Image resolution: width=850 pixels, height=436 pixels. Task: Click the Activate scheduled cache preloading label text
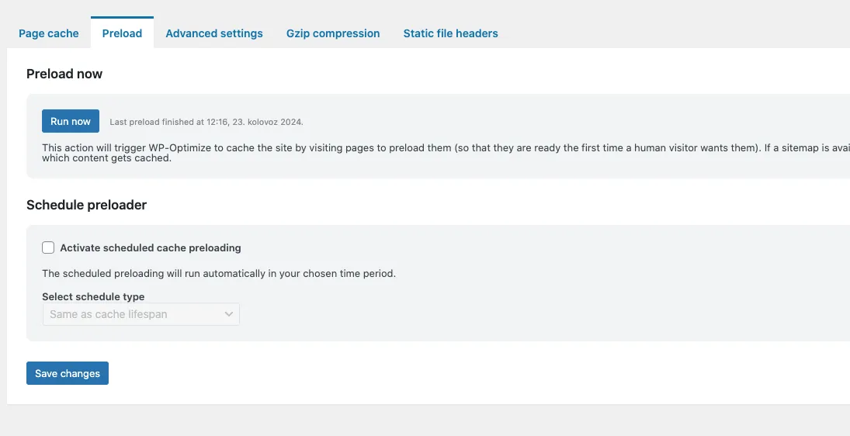pyautogui.click(x=150, y=248)
